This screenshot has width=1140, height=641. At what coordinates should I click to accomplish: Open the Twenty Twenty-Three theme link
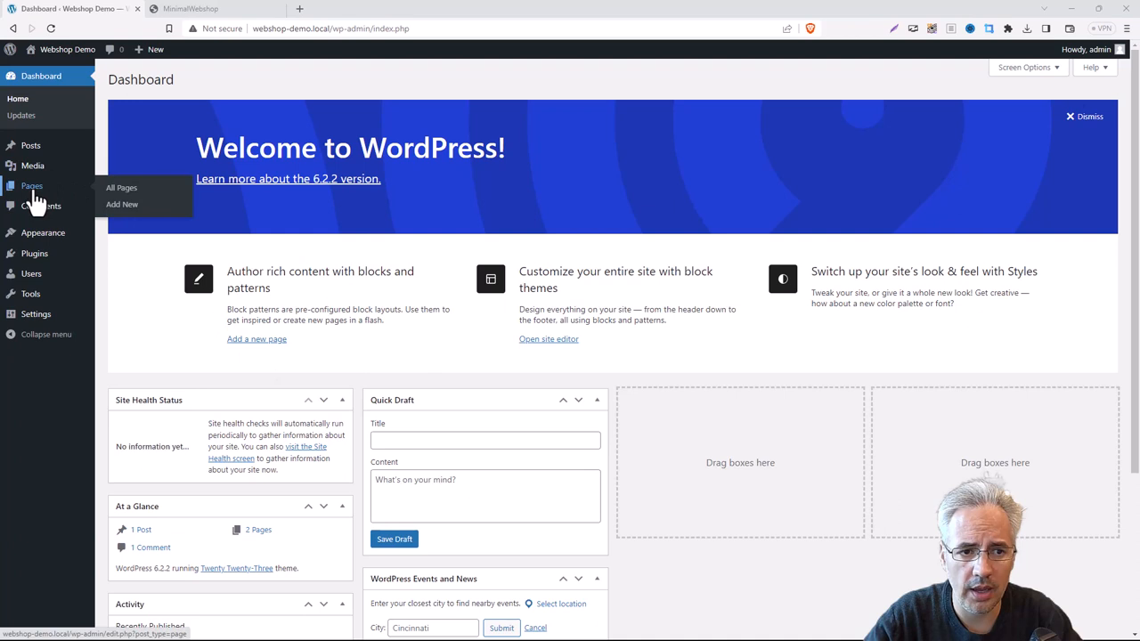coord(237,569)
